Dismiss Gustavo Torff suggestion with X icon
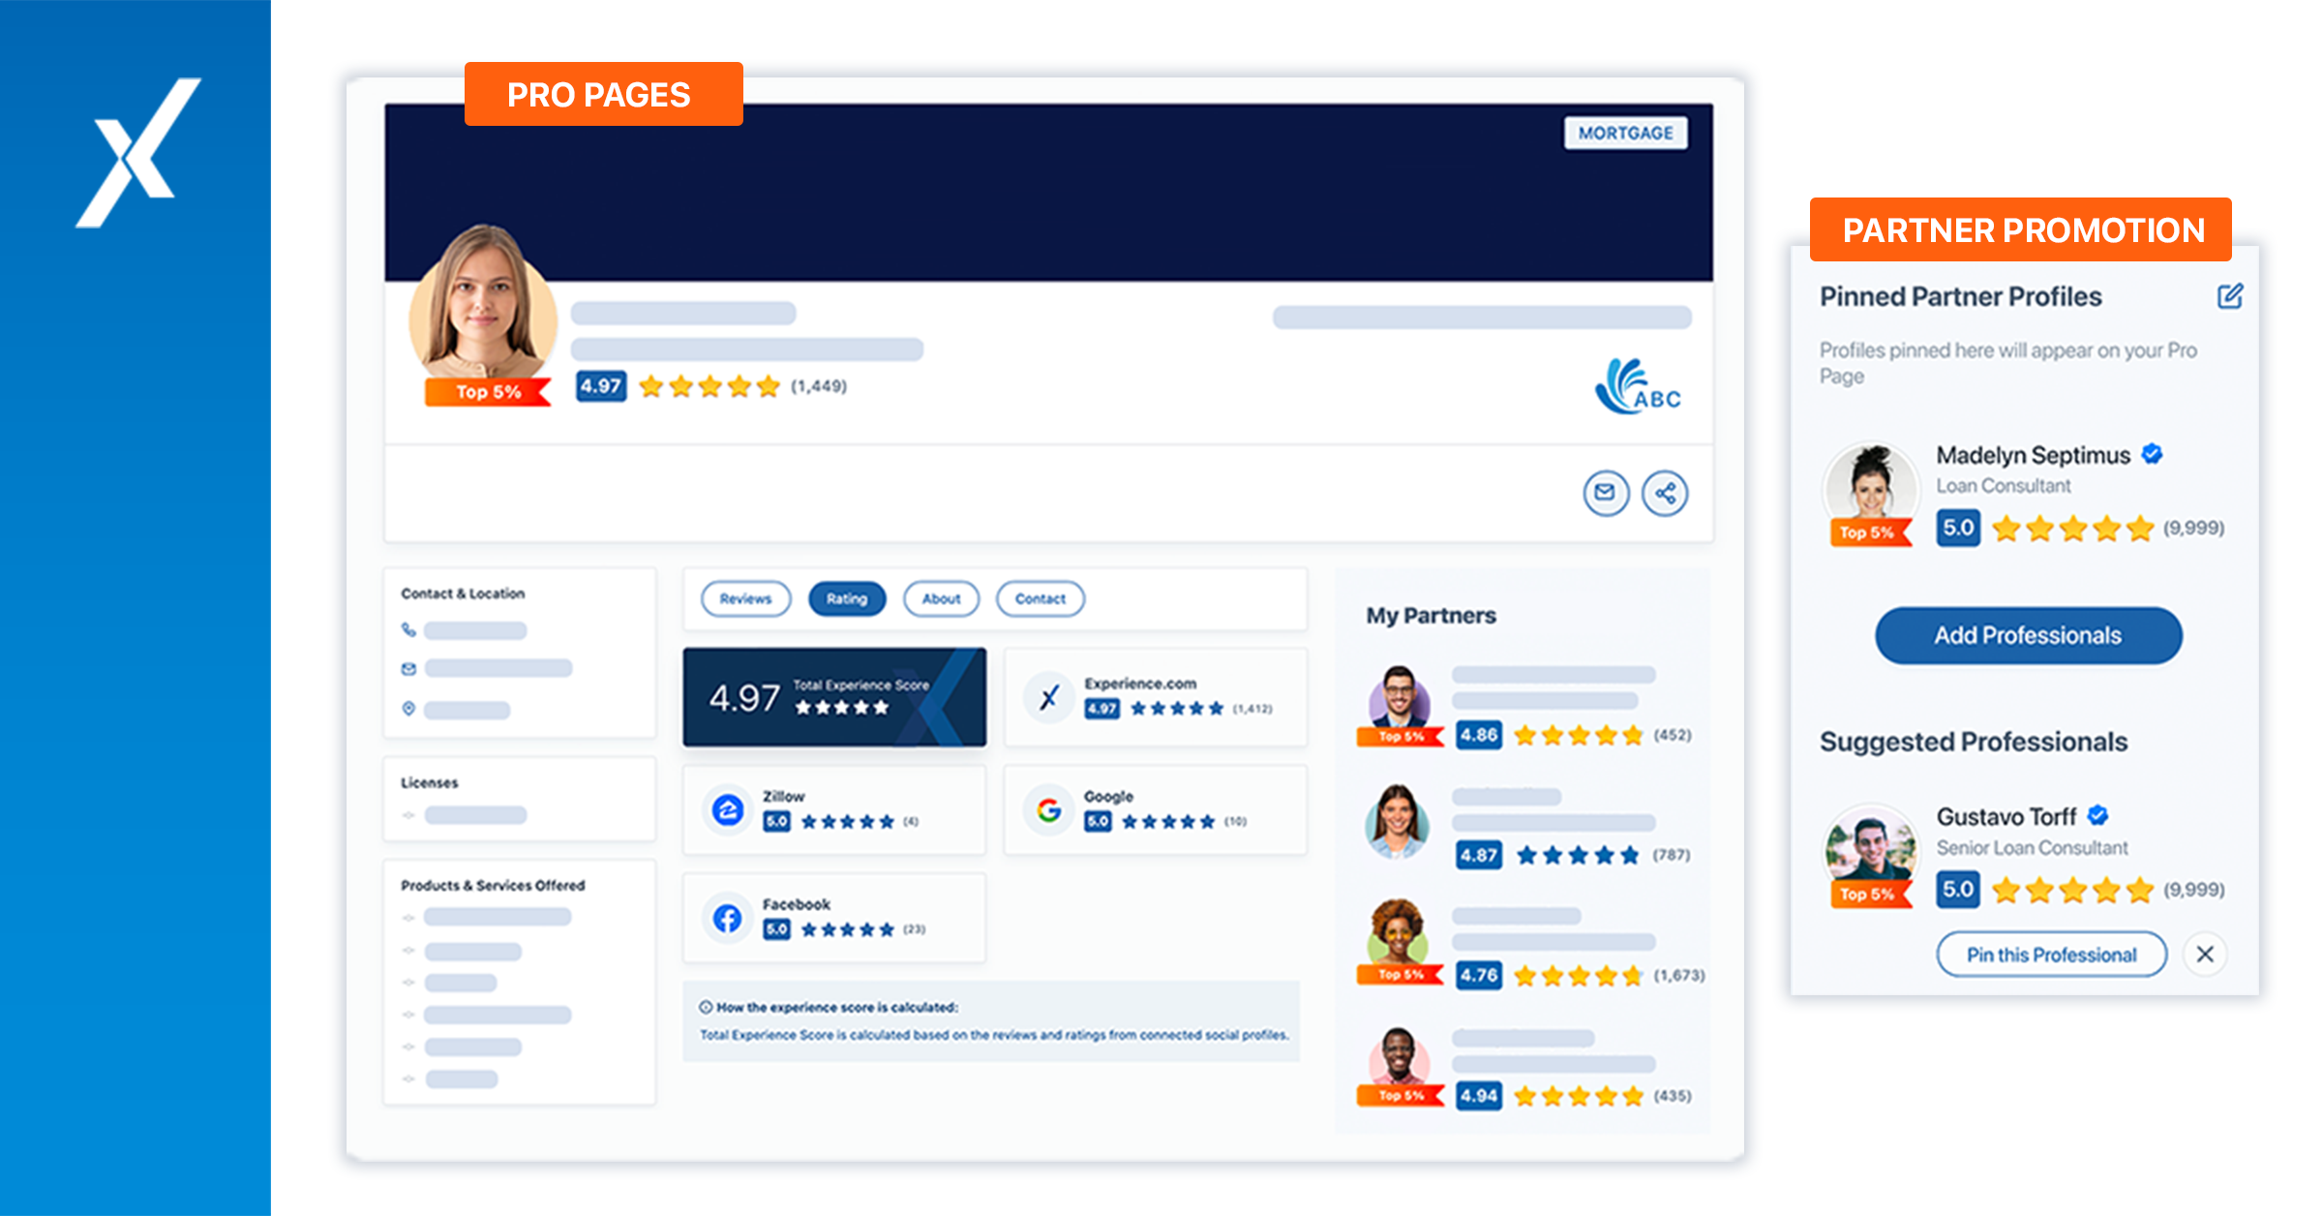2323x1216 pixels. click(x=2205, y=955)
